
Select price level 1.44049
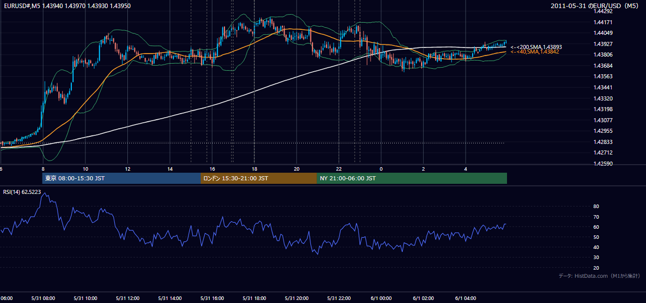tap(603, 33)
